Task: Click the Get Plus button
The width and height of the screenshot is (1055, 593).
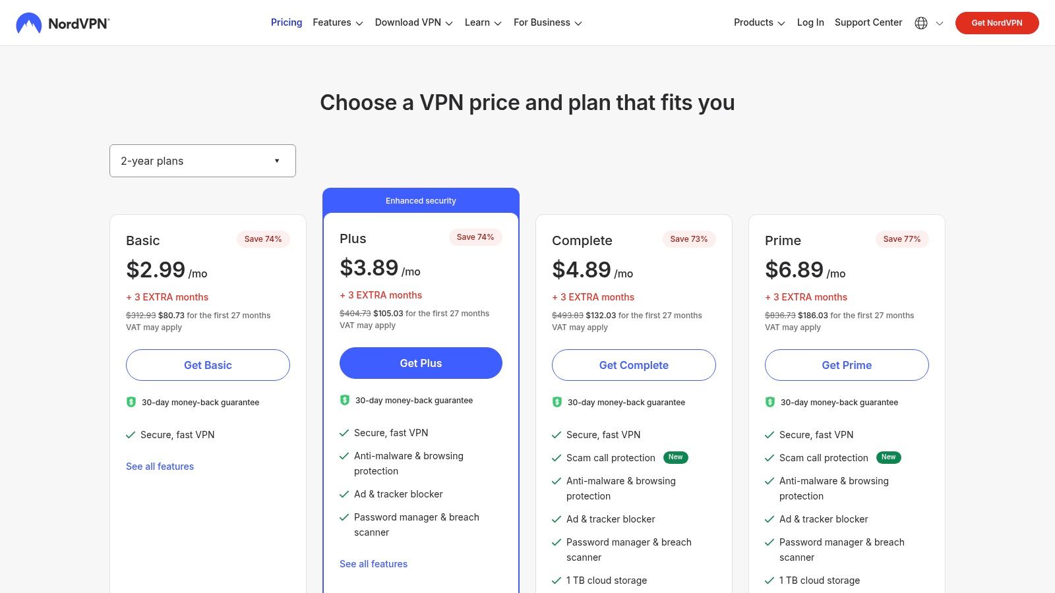Action: pyautogui.click(x=421, y=363)
